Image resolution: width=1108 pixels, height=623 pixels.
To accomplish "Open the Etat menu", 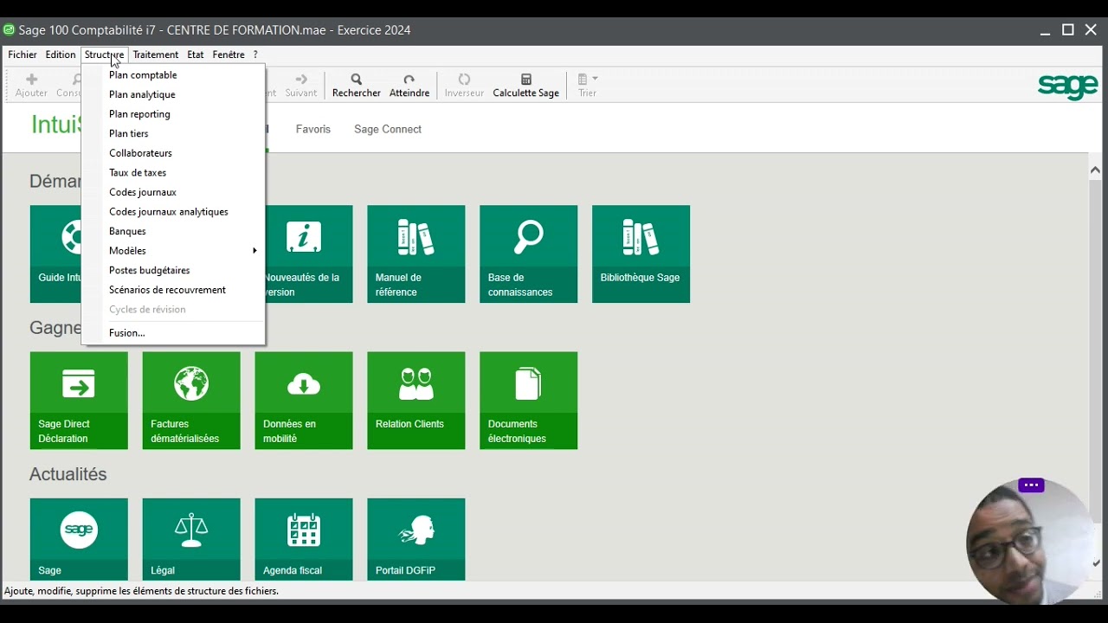I will tap(196, 55).
